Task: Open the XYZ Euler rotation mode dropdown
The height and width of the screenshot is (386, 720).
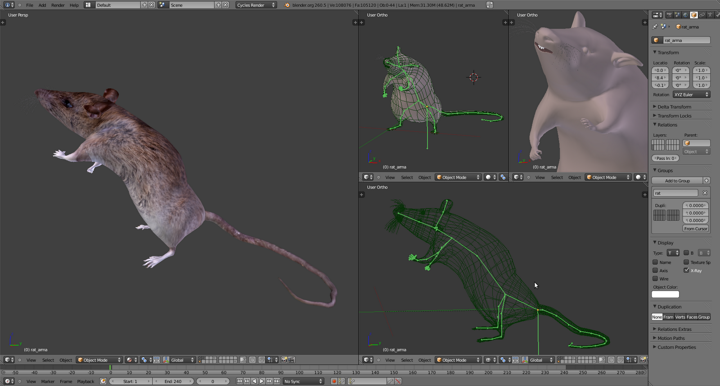Action: [x=691, y=95]
